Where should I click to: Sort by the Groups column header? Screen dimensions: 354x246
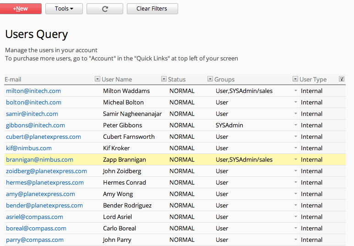(x=224, y=79)
